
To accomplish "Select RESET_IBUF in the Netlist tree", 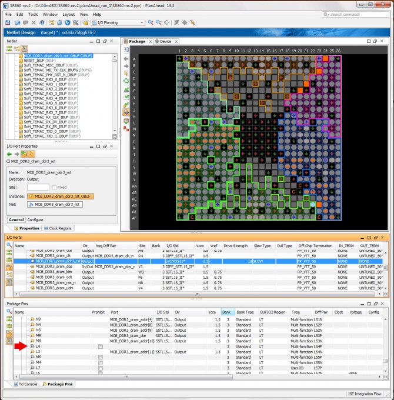I will pos(39,61).
